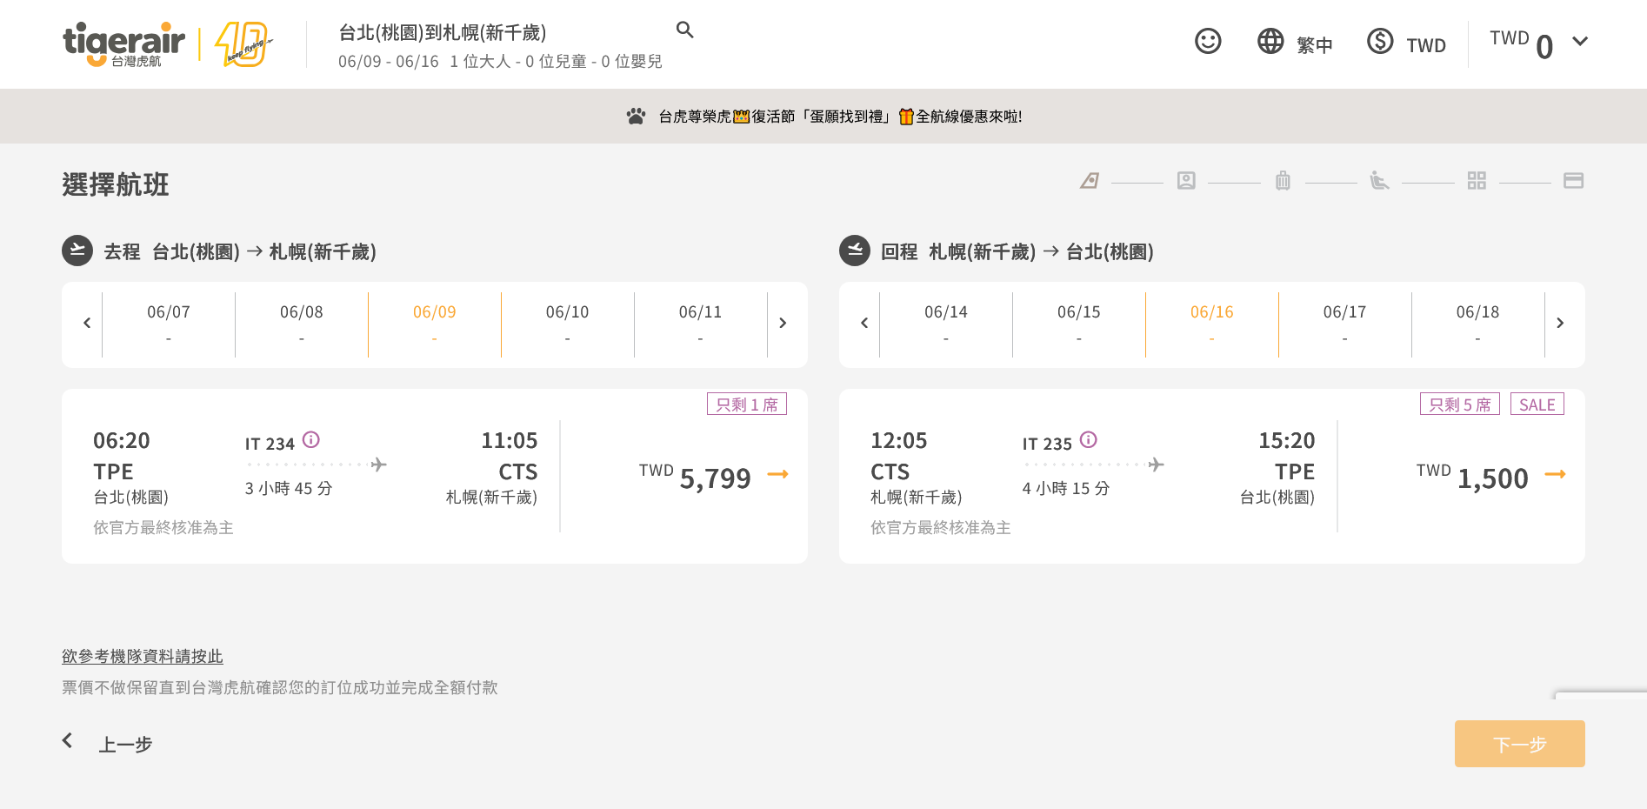Click the 下一步 next step button

point(1519,744)
